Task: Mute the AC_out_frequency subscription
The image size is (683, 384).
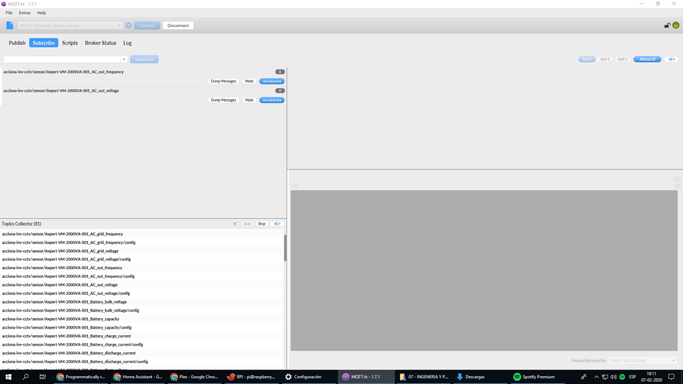Action: (x=249, y=80)
